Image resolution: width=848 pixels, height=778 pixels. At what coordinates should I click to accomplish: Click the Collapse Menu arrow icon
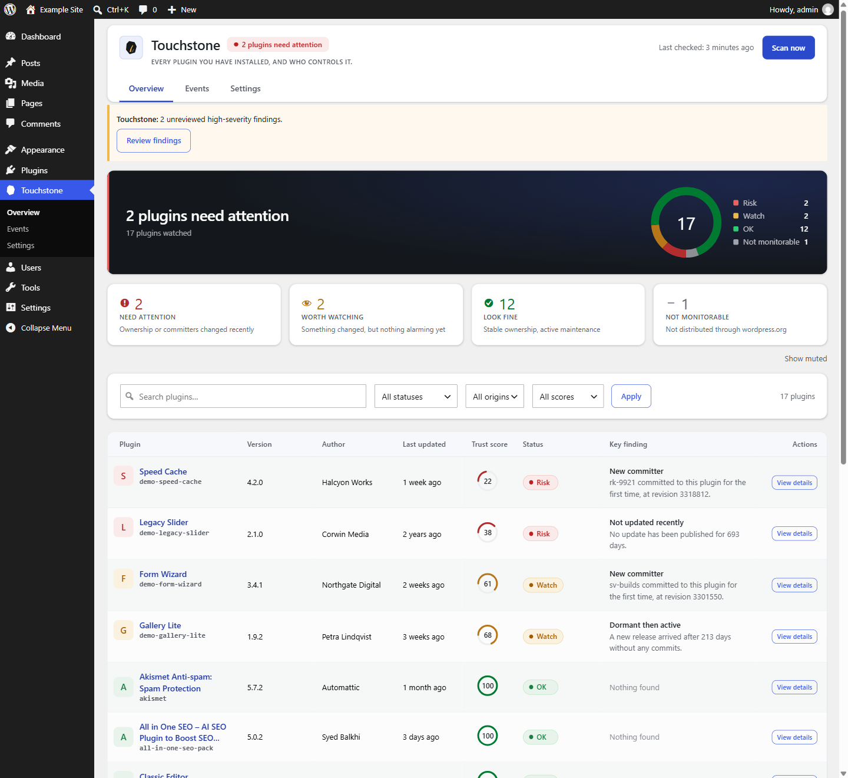click(x=11, y=328)
